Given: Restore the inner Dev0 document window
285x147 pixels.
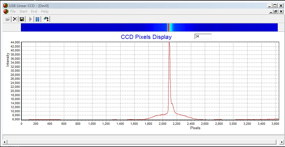Looking at the screenshot, I should pyautogui.click(x=276, y=12).
